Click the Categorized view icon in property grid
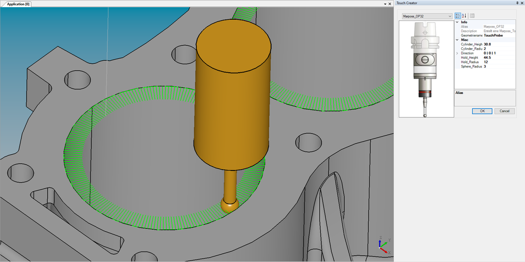 click(x=458, y=16)
